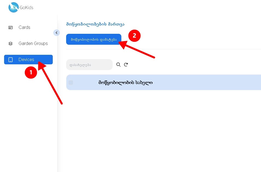261x172 pixels.
Task: Select the highlighted Devices menu item
Action: click(x=28, y=59)
